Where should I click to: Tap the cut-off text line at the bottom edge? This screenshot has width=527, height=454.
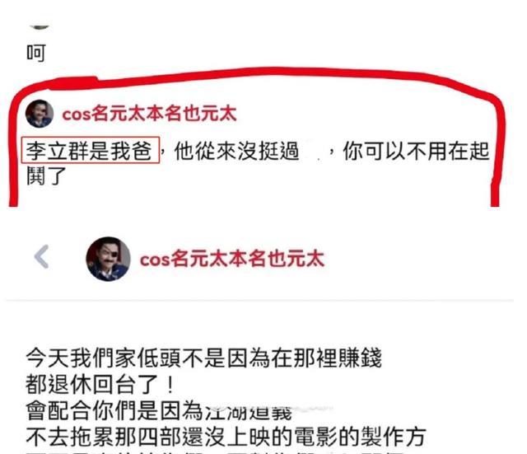(215, 452)
